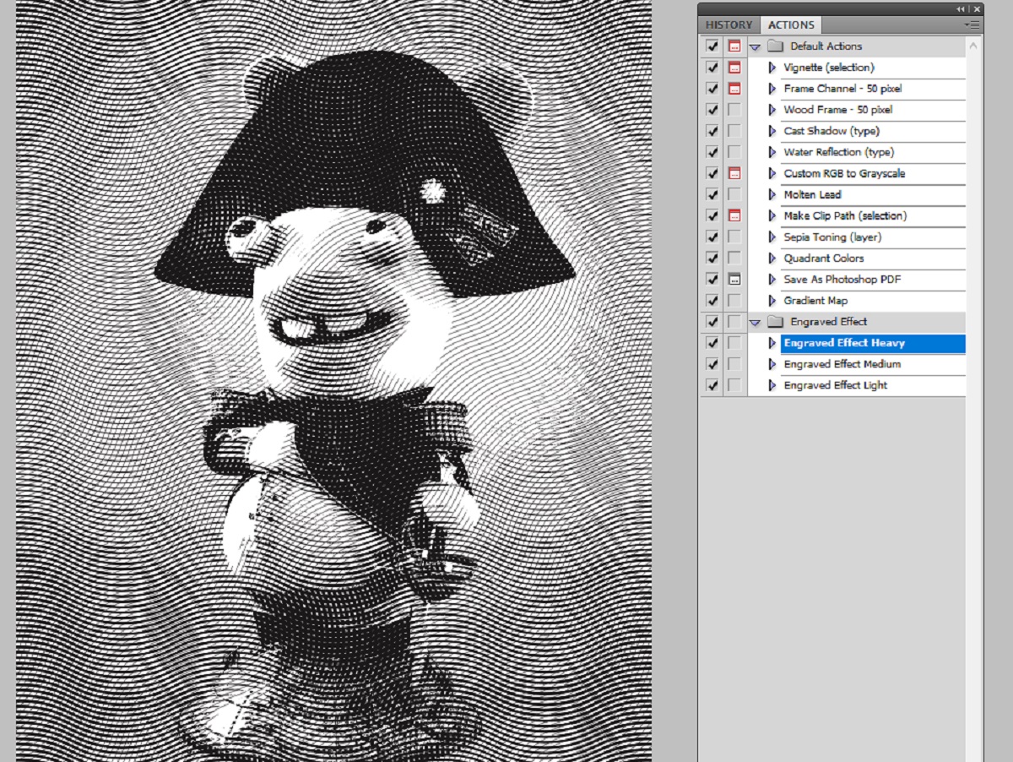Collapse the Engraved Effect set
The height and width of the screenshot is (762, 1013).
[x=755, y=321]
